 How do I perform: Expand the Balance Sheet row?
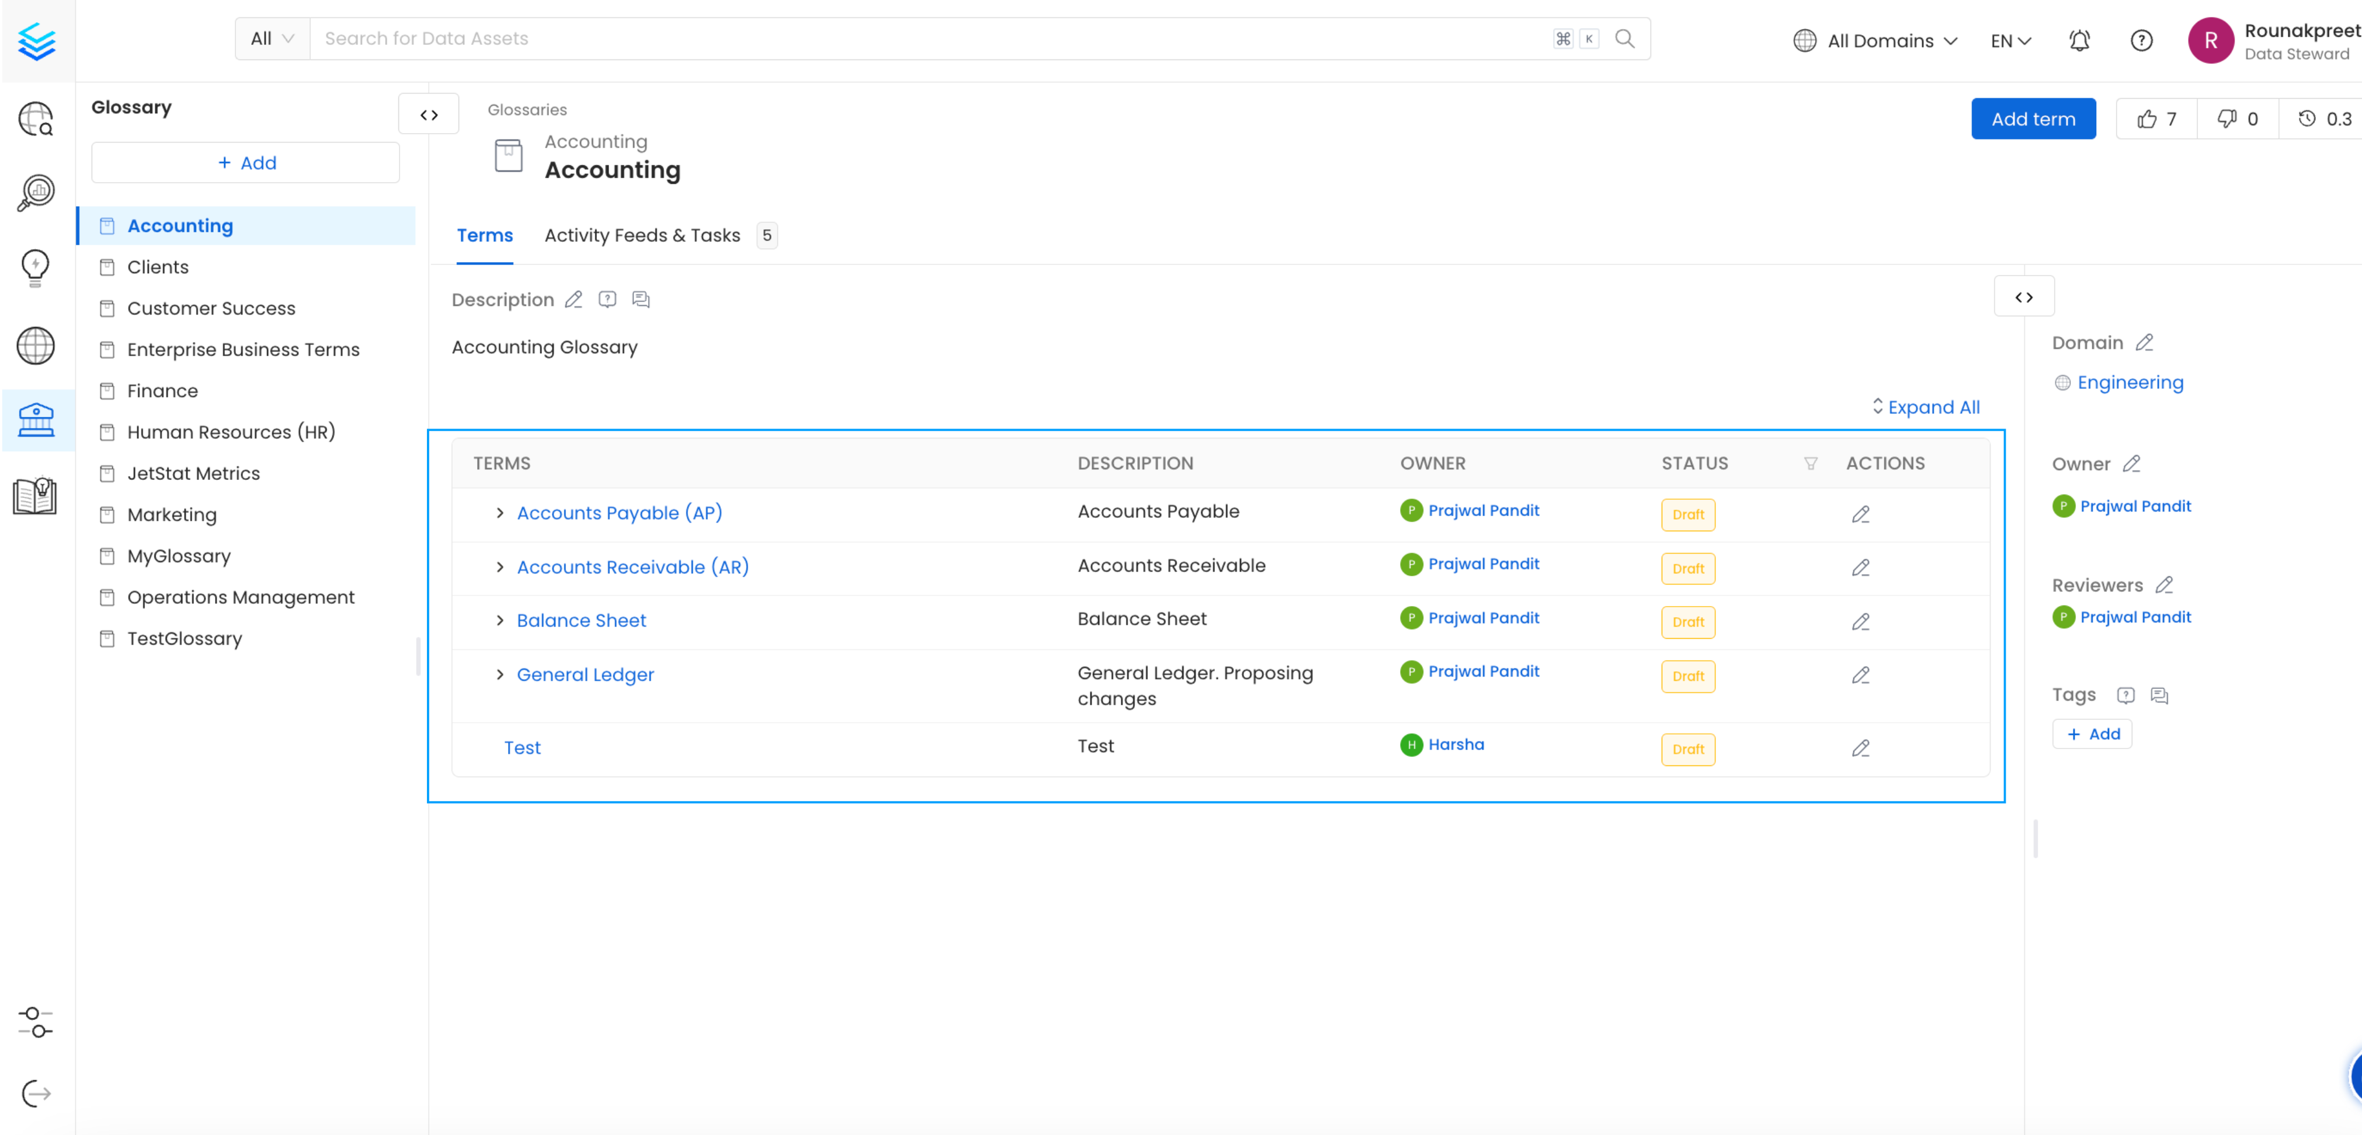(x=500, y=621)
